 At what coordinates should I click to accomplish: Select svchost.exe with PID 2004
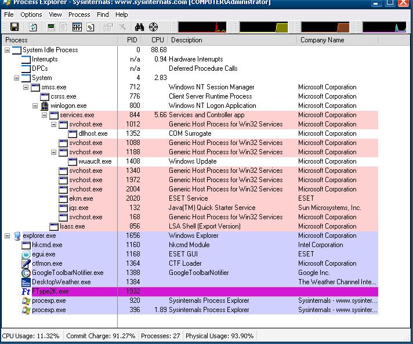190,189
